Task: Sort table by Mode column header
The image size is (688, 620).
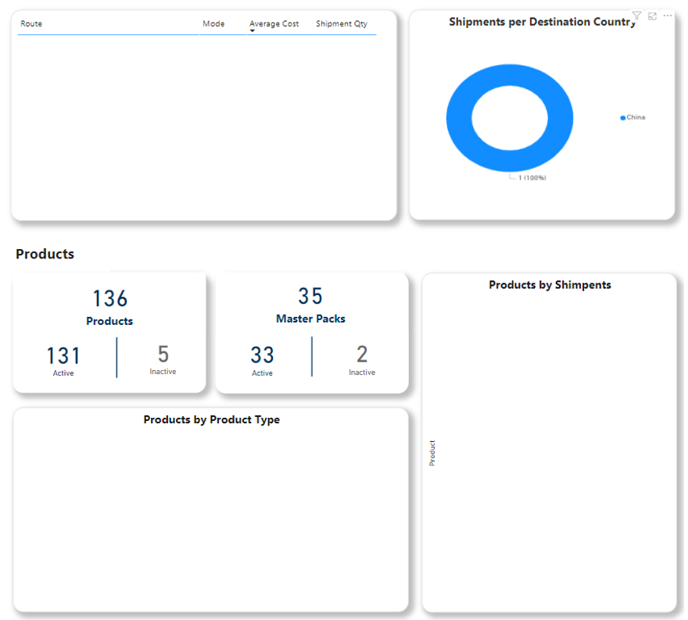Action: (213, 23)
